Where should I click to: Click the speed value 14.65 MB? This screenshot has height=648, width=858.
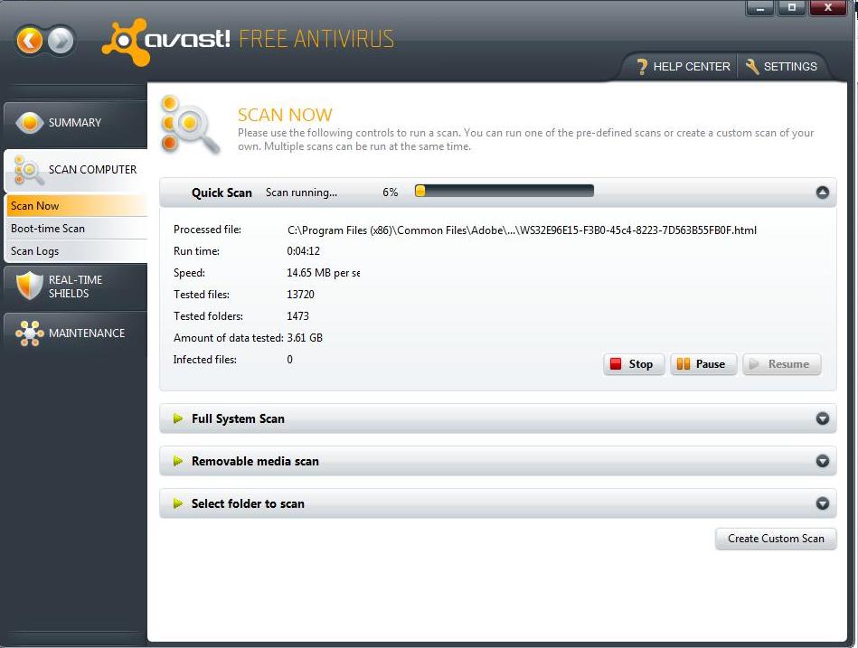tap(324, 273)
